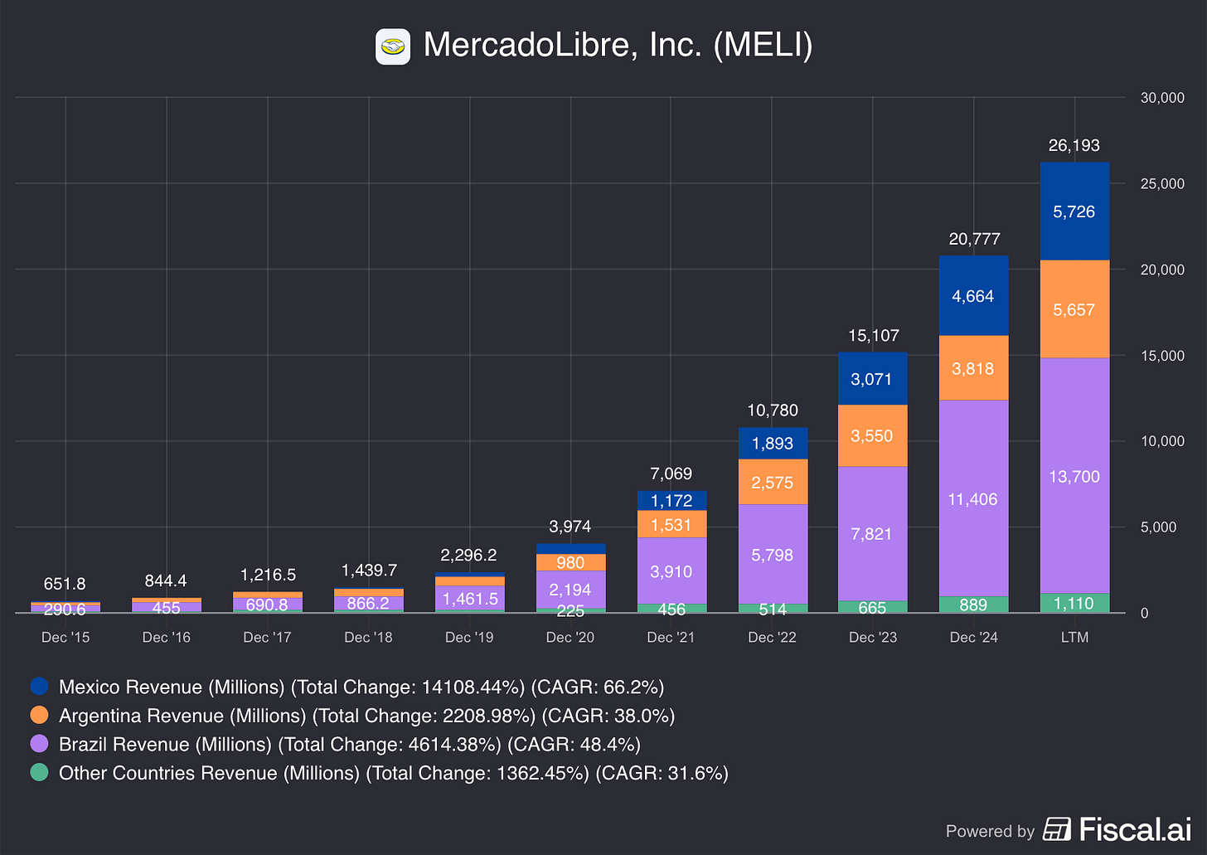Select the LTM Argentina segment 5,657
Viewport: 1207px width, 855px height.
(1074, 309)
